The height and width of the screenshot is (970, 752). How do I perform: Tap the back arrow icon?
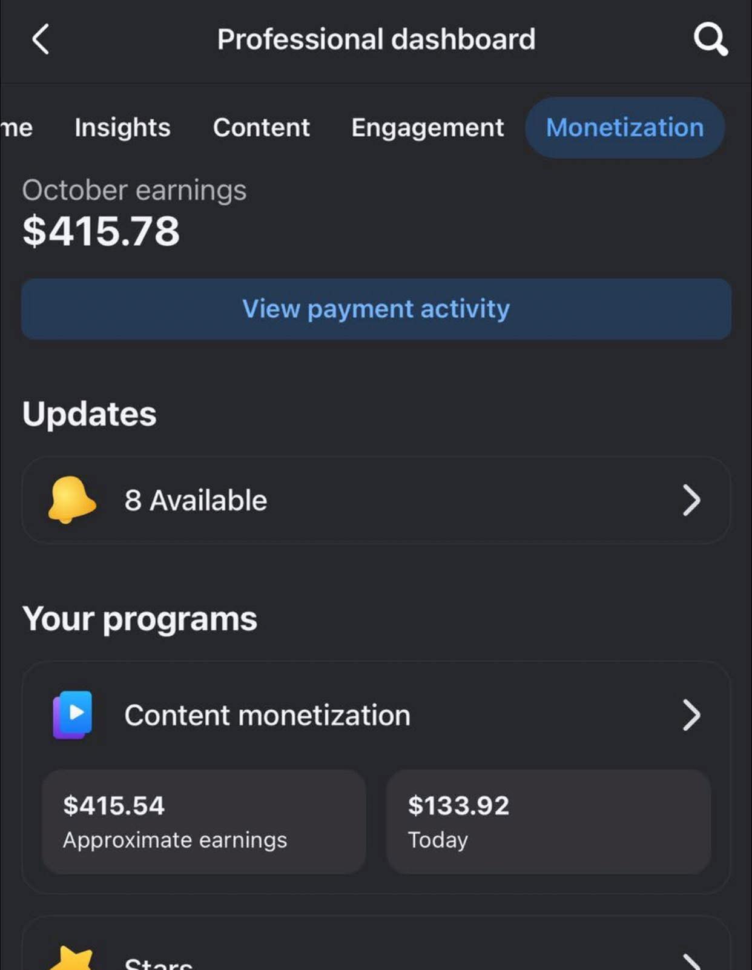(x=41, y=40)
